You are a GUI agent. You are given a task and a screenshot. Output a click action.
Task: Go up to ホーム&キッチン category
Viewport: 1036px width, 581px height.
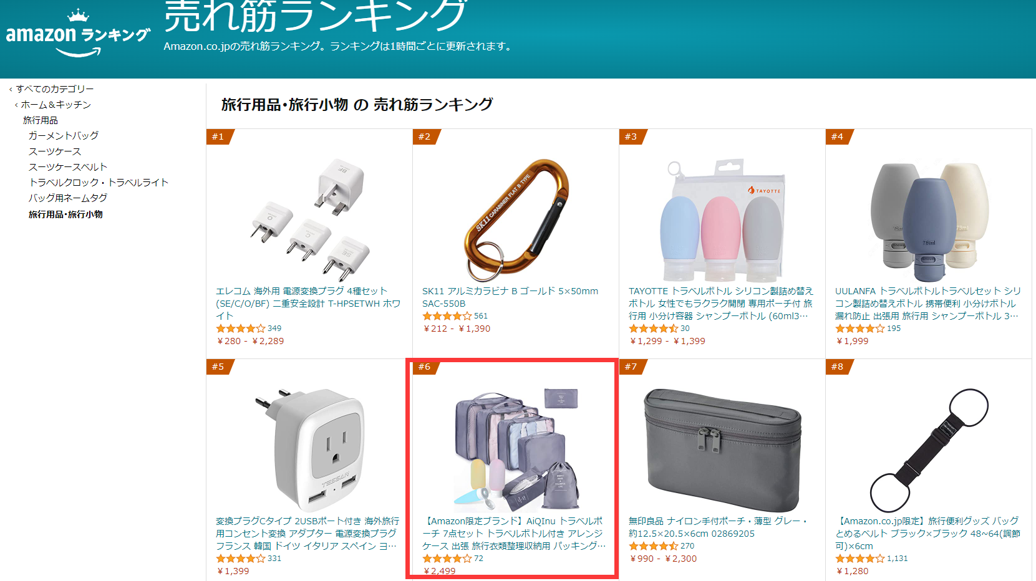pyautogui.click(x=56, y=105)
